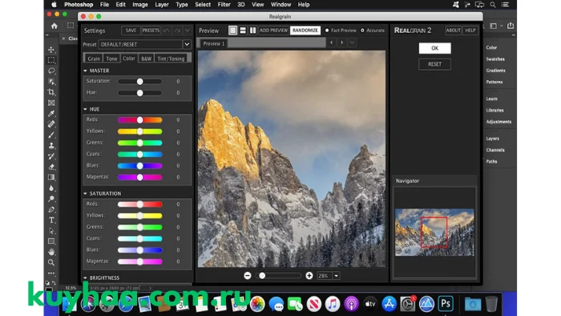The image size is (561, 316).
Task: Go to Photoshop Home screen icon
Action: (54, 26)
